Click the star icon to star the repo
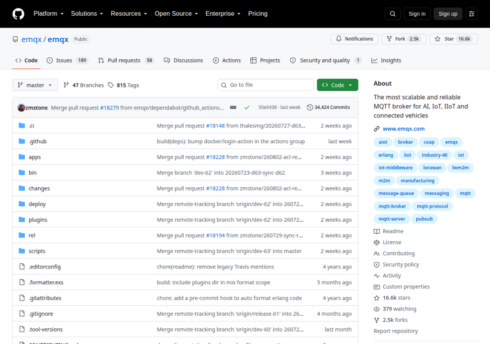The image size is (490, 344). click(437, 39)
